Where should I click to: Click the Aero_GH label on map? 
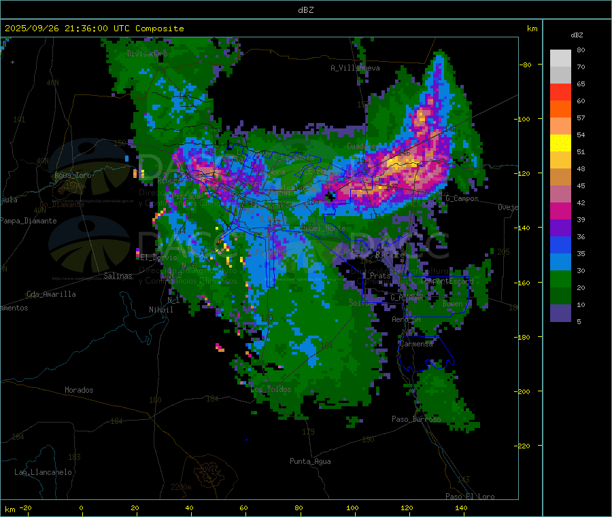(x=407, y=319)
